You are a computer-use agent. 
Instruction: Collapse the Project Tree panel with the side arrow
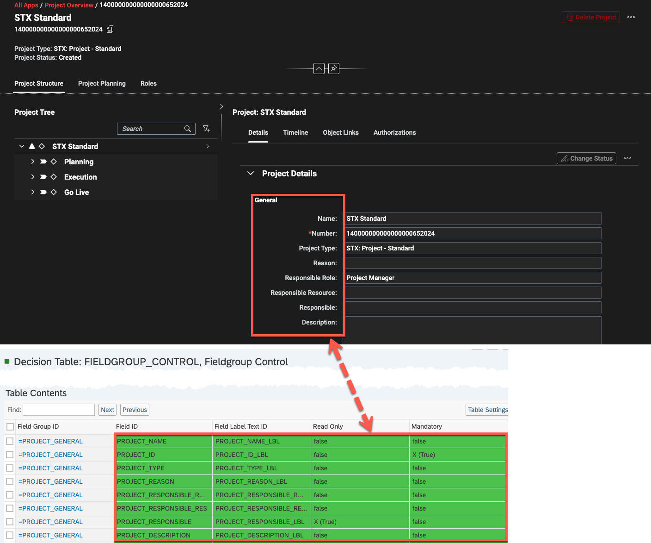[221, 106]
